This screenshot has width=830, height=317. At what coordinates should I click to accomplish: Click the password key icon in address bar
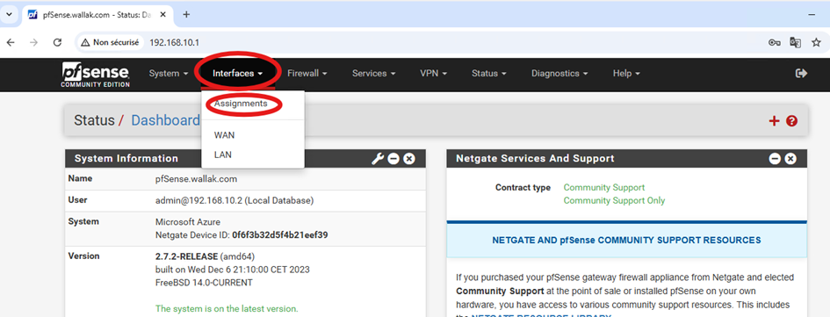click(x=775, y=42)
